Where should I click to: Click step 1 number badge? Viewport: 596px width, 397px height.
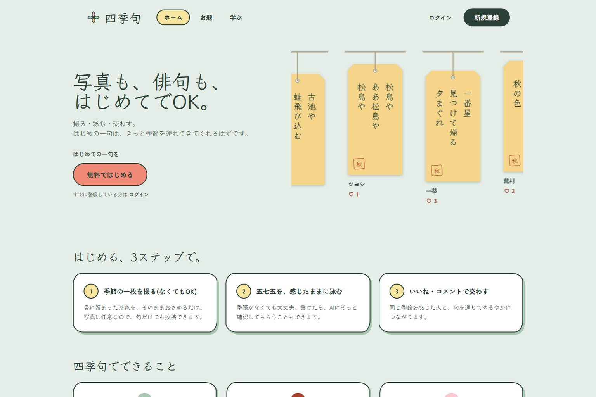tap(91, 291)
